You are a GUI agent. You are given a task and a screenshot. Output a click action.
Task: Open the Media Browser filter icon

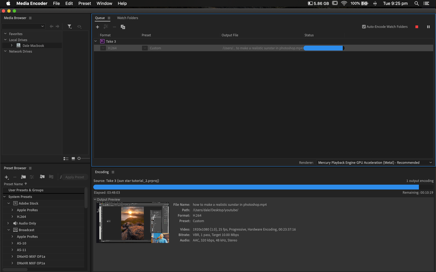click(x=69, y=27)
